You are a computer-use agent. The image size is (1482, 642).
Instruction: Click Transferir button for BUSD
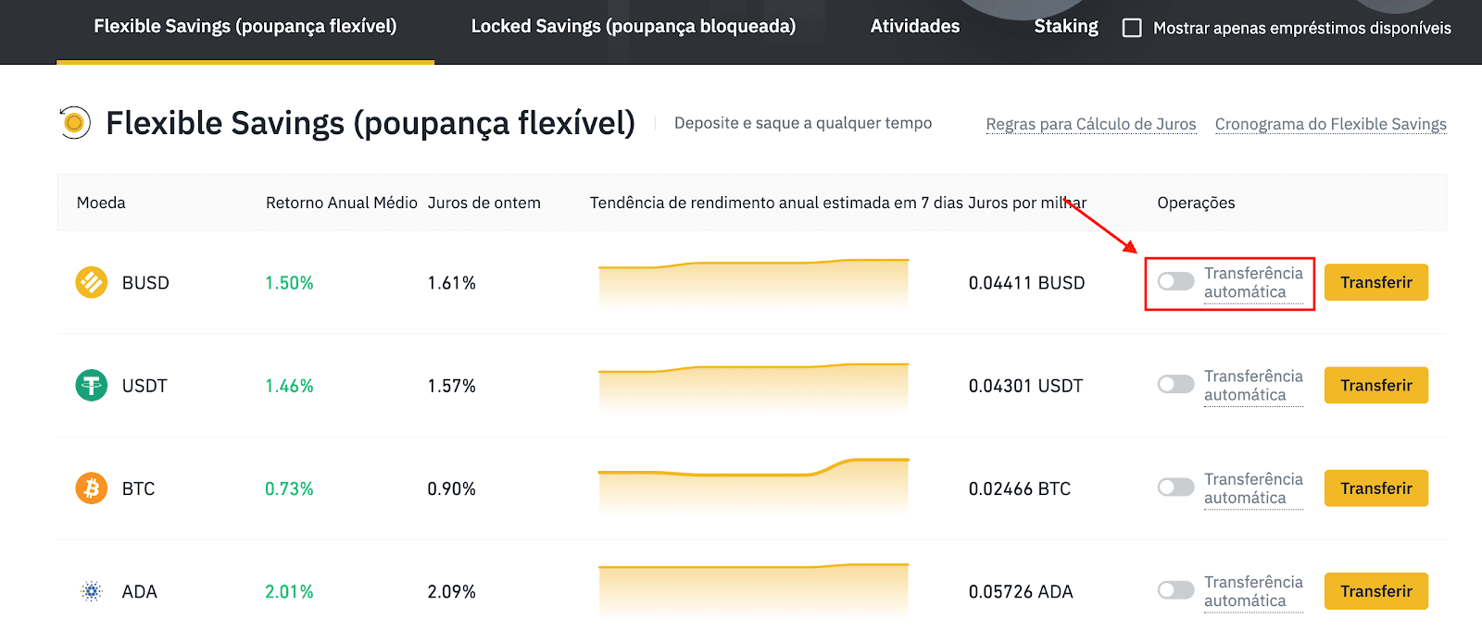[1376, 282]
